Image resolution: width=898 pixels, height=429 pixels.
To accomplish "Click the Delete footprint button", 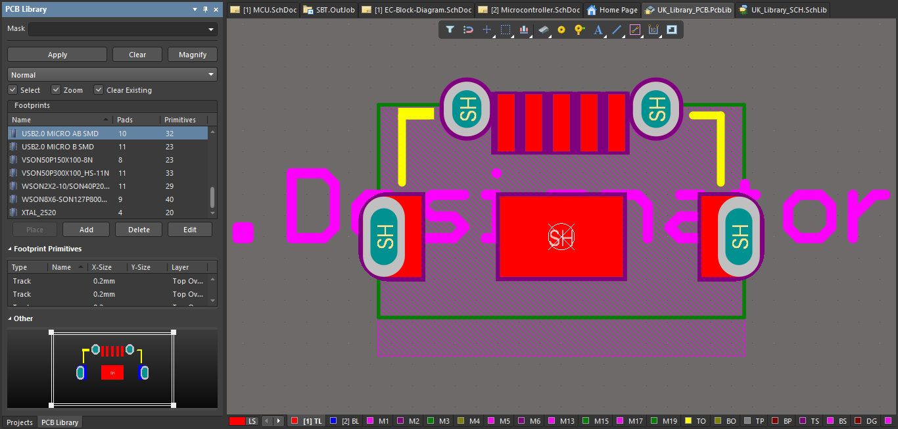I will (x=139, y=230).
